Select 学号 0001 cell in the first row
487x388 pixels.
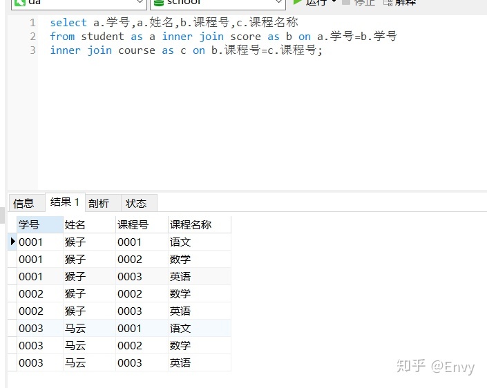(x=40, y=242)
